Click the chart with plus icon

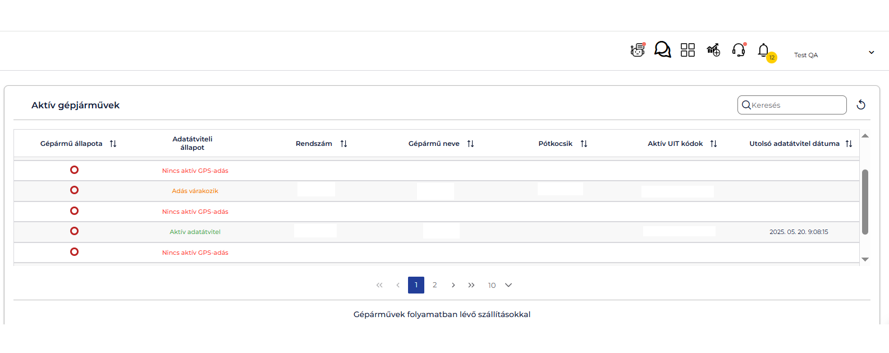tap(713, 50)
